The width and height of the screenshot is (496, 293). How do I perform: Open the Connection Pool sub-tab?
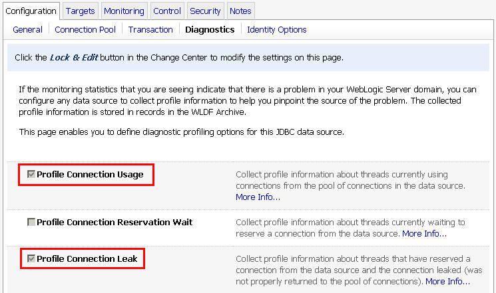85,30
